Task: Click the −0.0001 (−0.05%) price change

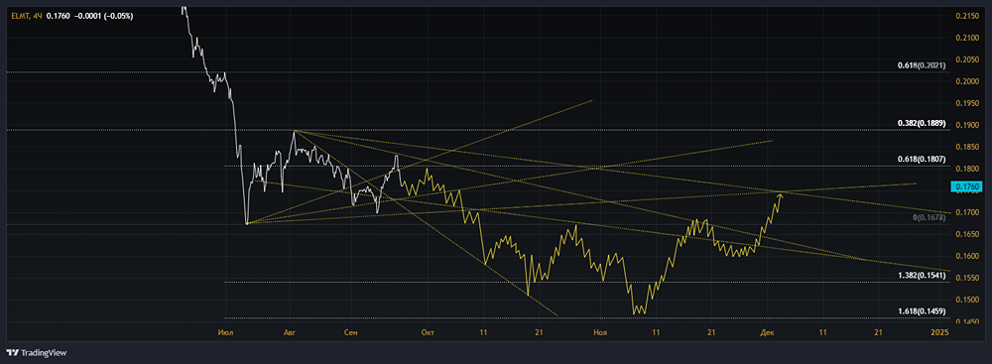Action: [104, 17]
